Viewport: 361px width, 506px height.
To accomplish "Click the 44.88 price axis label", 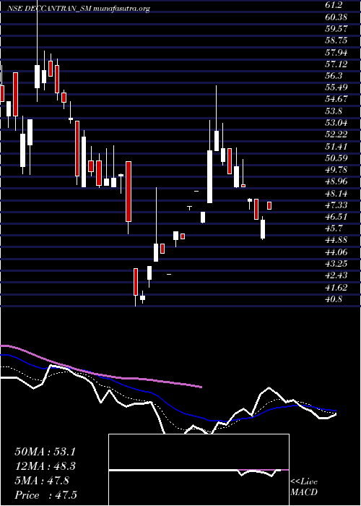I will (x=336, y=241).
